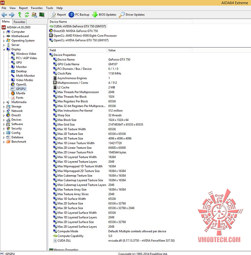Expand the Computer tree node
The height and width of the screenshot is (255, 251).
point(4,32)
